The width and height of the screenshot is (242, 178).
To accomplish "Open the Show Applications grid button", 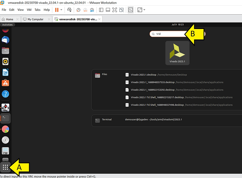I will pos(5,167).
